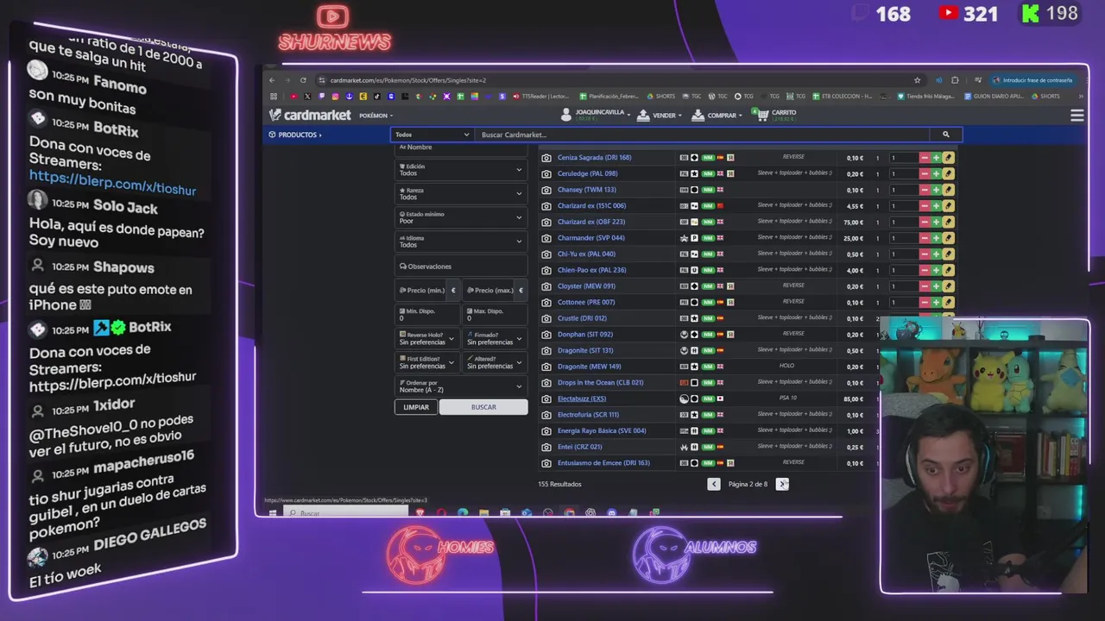Open the Ordenar por dropdown
This screenshot has width=1105, height=621.
(x=461, y=386)
